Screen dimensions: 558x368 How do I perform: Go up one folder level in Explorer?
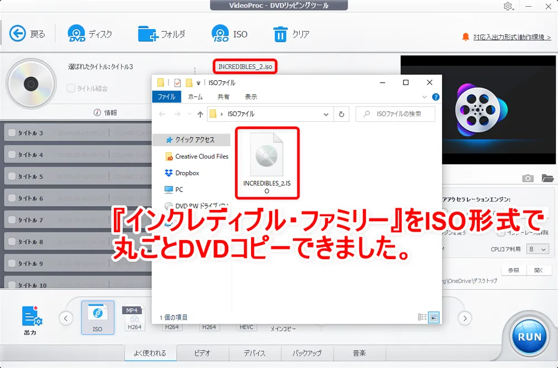(200, 114)
